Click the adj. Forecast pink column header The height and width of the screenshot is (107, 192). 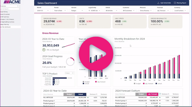click(153, 94)
